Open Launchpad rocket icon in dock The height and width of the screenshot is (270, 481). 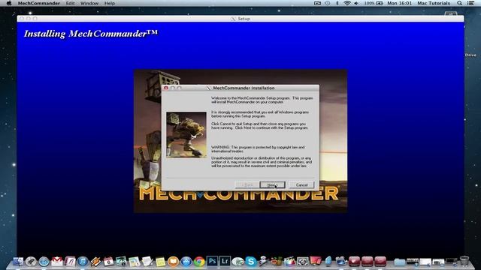(31, 262)
